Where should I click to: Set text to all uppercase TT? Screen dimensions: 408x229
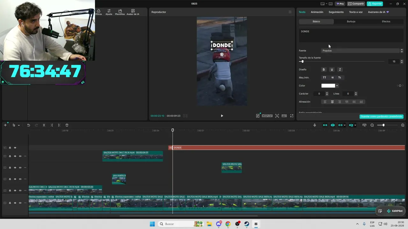click(324, 78)
